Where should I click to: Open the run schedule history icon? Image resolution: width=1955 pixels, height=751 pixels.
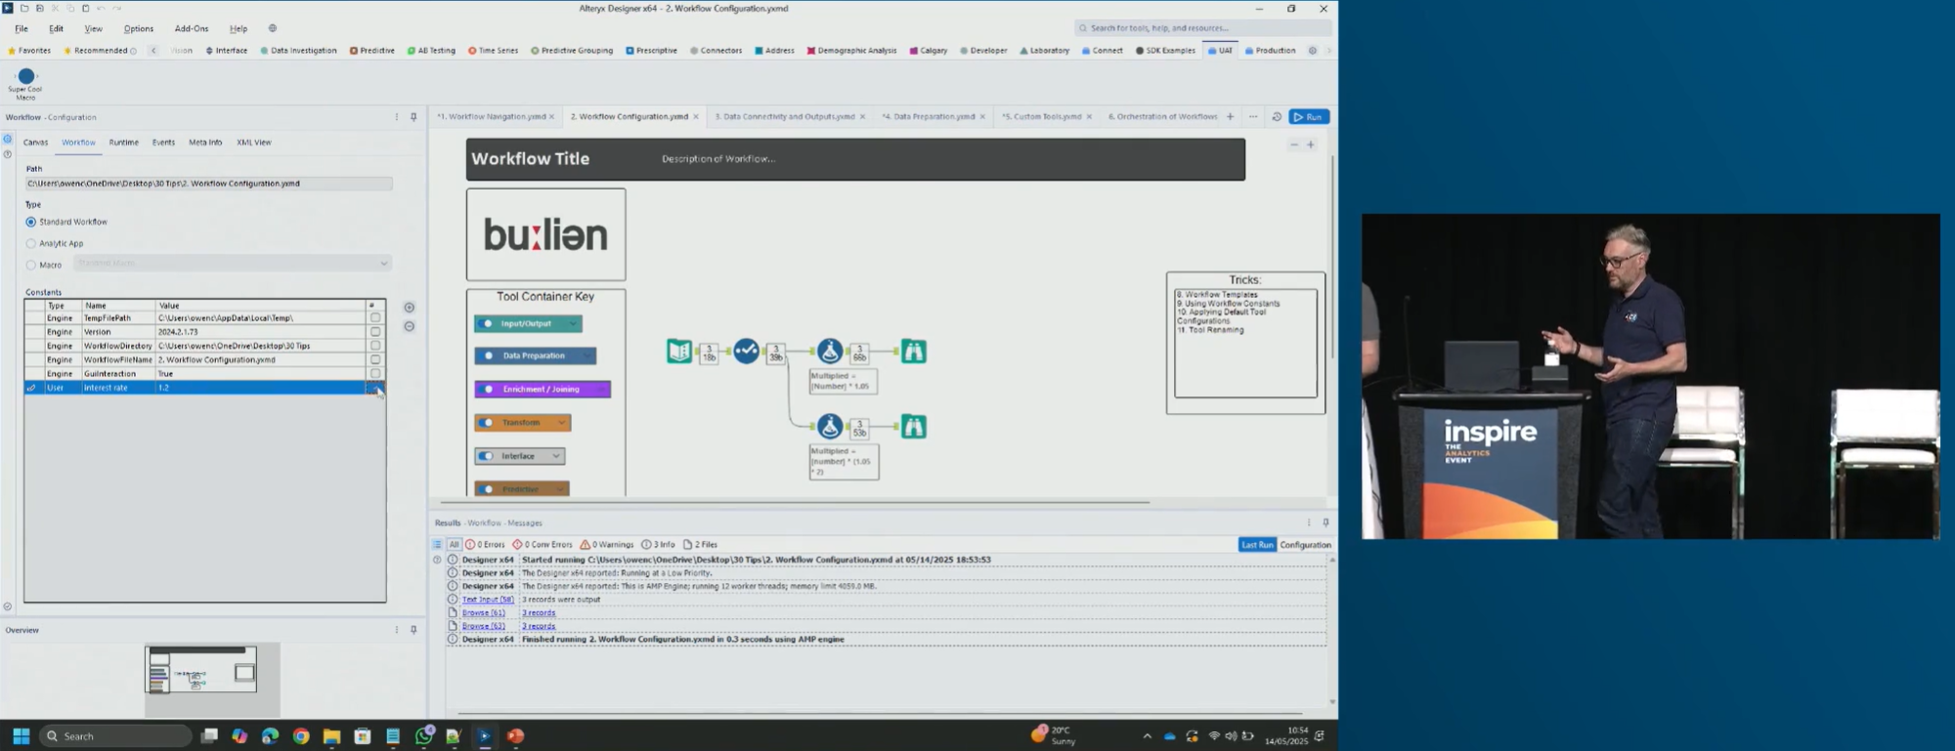1276,117
